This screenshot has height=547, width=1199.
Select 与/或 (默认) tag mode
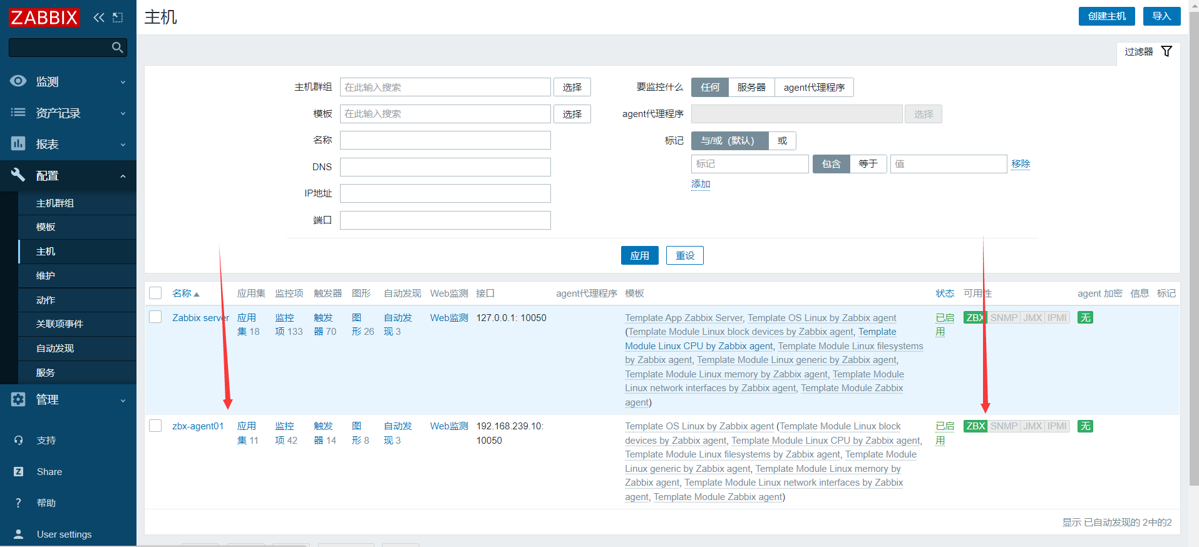(x=729, y=141)
